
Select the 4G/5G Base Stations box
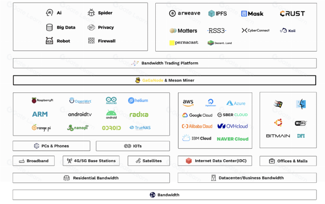pos(91,161)
